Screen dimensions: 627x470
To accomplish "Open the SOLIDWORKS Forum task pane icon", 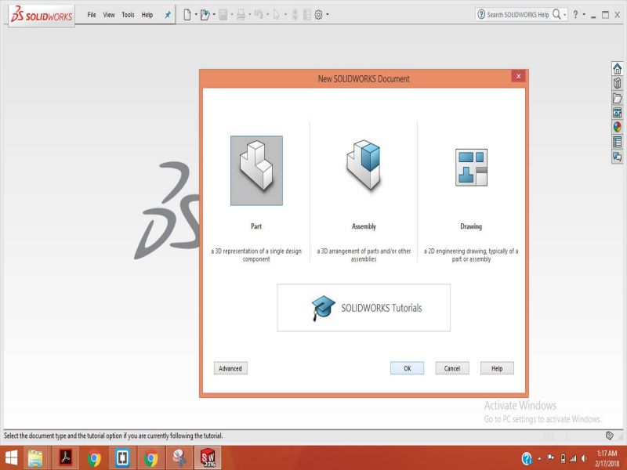I will tap(618, 157).
